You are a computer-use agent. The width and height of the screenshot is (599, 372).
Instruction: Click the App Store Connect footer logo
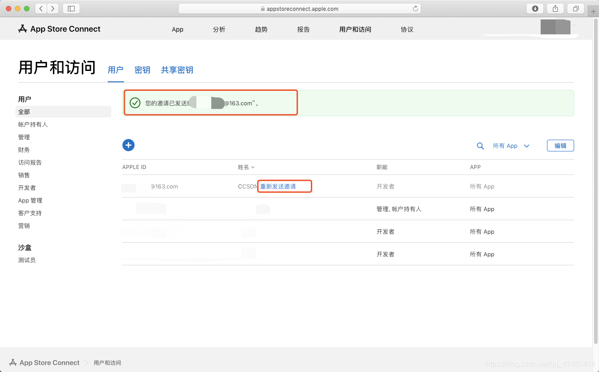[x=44, y=363]
